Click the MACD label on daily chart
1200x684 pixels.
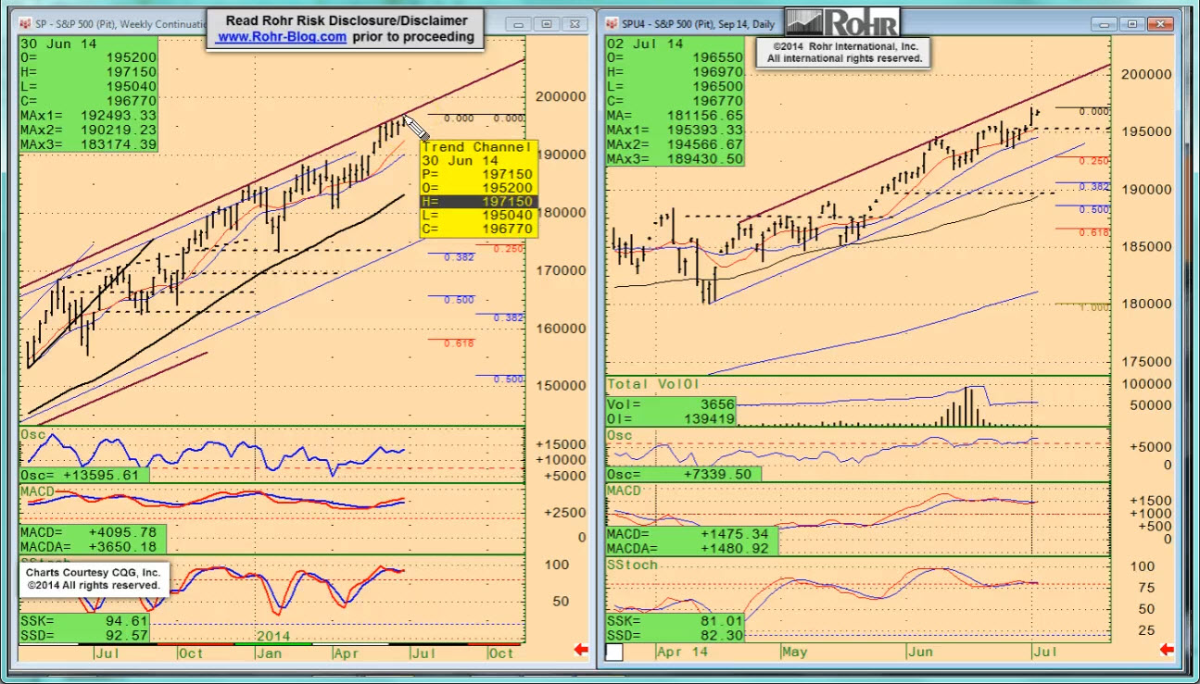(625, 490)
